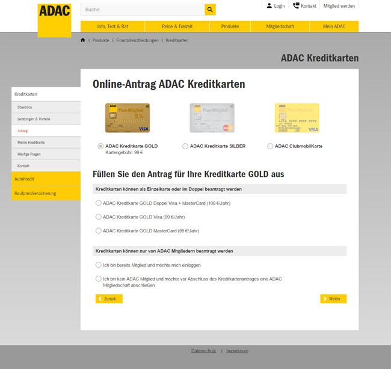Screen dimensions: 391x369
Task: Click the Zurück button
Action: click(x=109, y=299)
